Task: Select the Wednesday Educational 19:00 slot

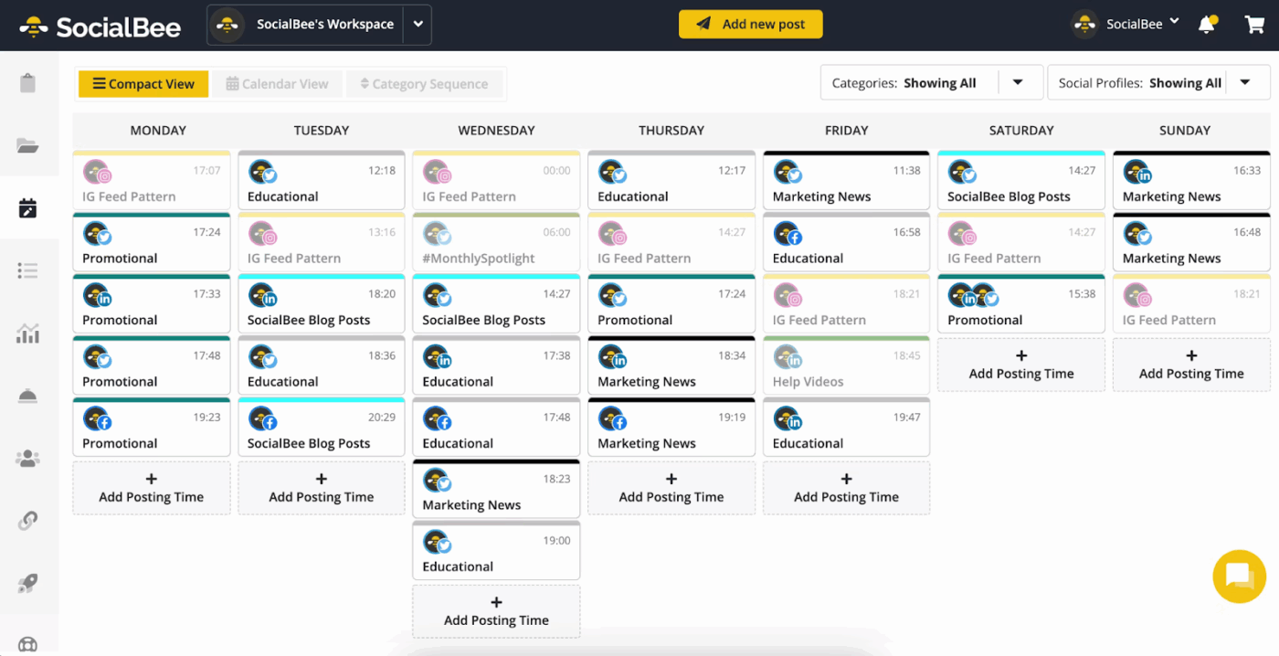Action: [496, 551]
